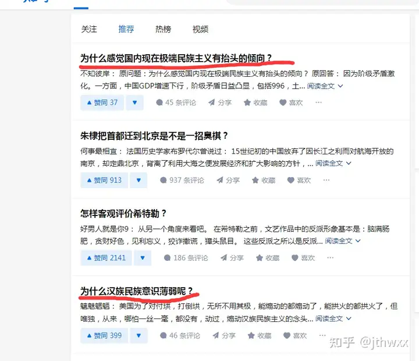
Task: Upvote the extreme nationalism answer (赞同 37)
Action: 102,102
